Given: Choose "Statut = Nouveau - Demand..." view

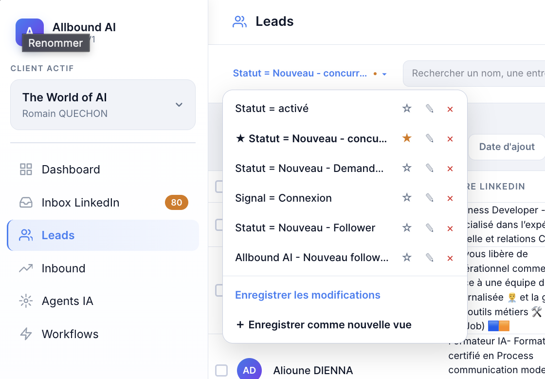Looking at the screenshot, I should 309,169.
